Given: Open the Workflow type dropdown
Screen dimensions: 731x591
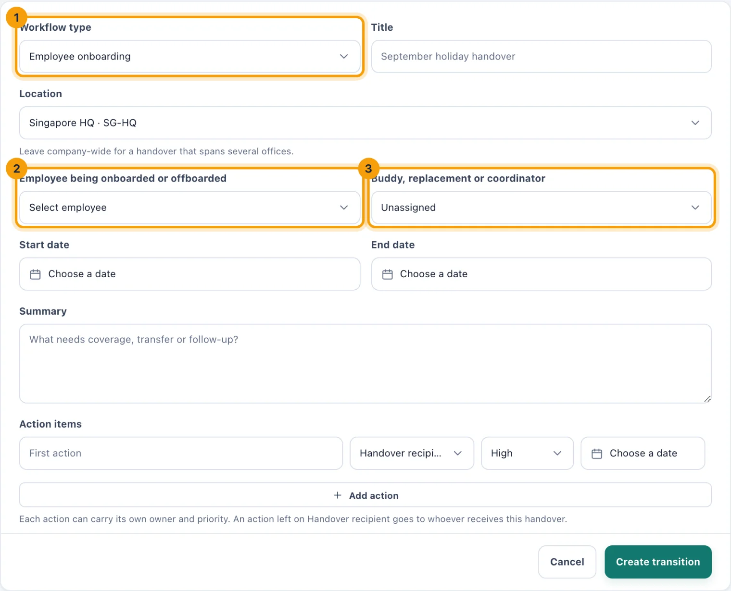Looking at the screenshot, I should (x=189, y=57).
